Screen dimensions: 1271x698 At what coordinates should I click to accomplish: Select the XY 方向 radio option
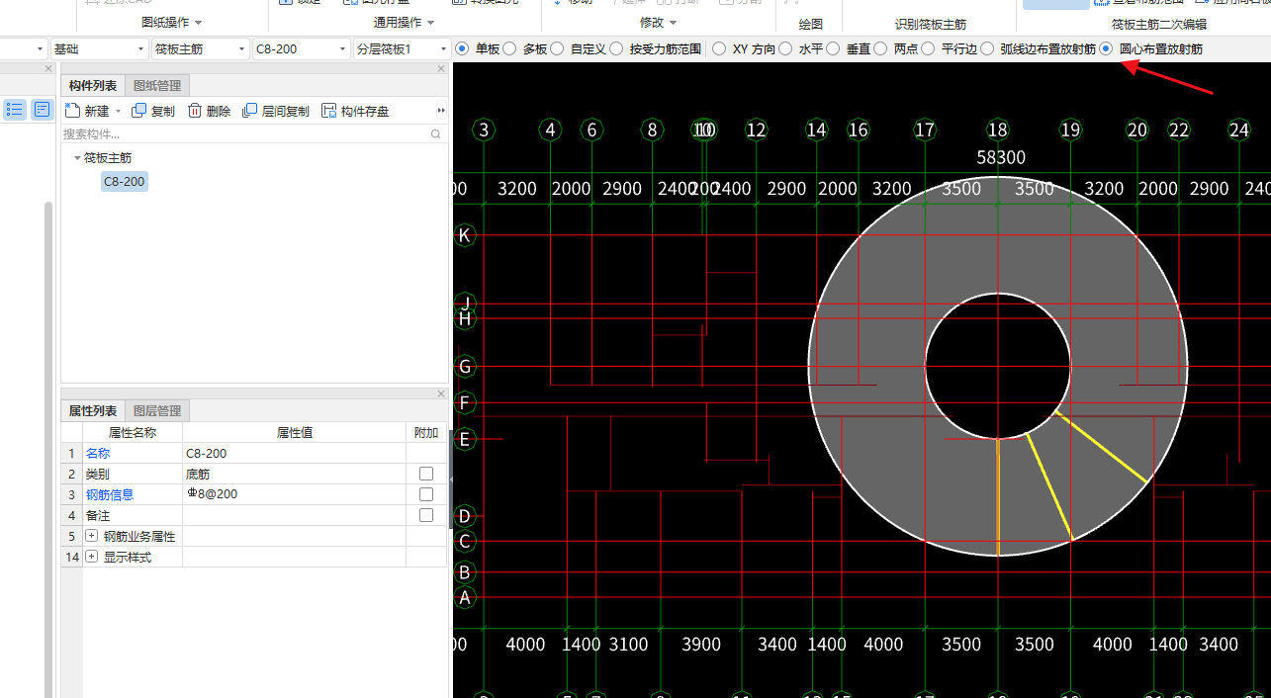[719, 48]
